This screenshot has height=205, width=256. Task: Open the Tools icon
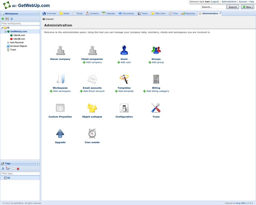coord(156,108)
